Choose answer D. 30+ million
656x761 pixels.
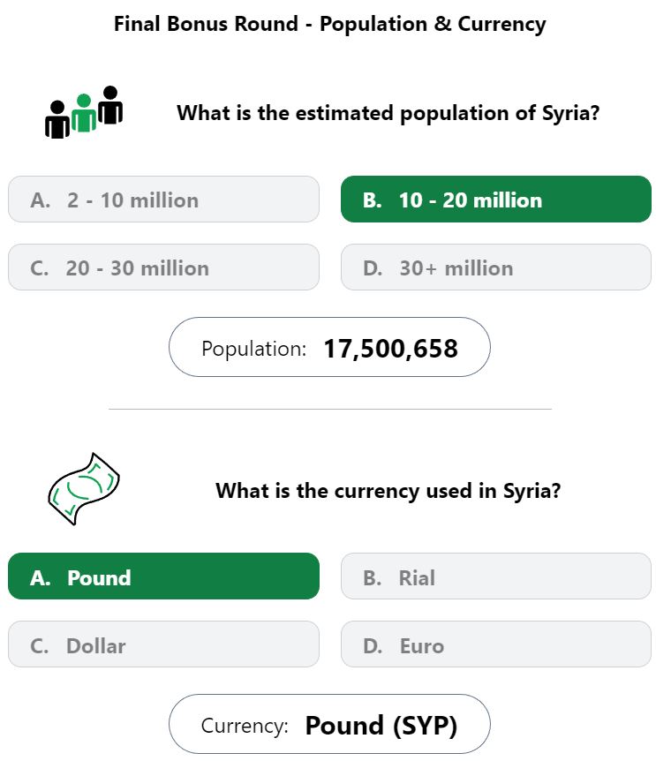click(x=496, y=267)
